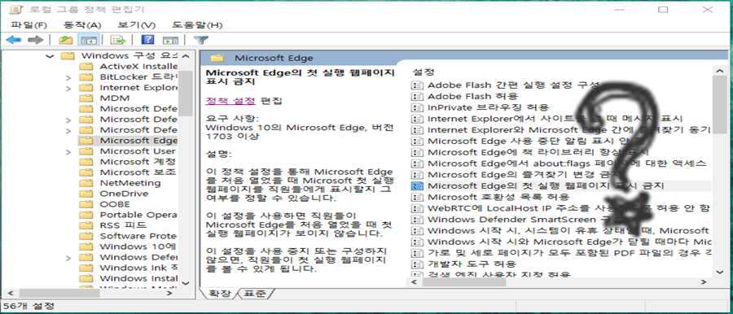The height and width of the screenshot is (314, 733).
Task: Toggle the Show/Hide console tree icon
Action: click(89, 40)
